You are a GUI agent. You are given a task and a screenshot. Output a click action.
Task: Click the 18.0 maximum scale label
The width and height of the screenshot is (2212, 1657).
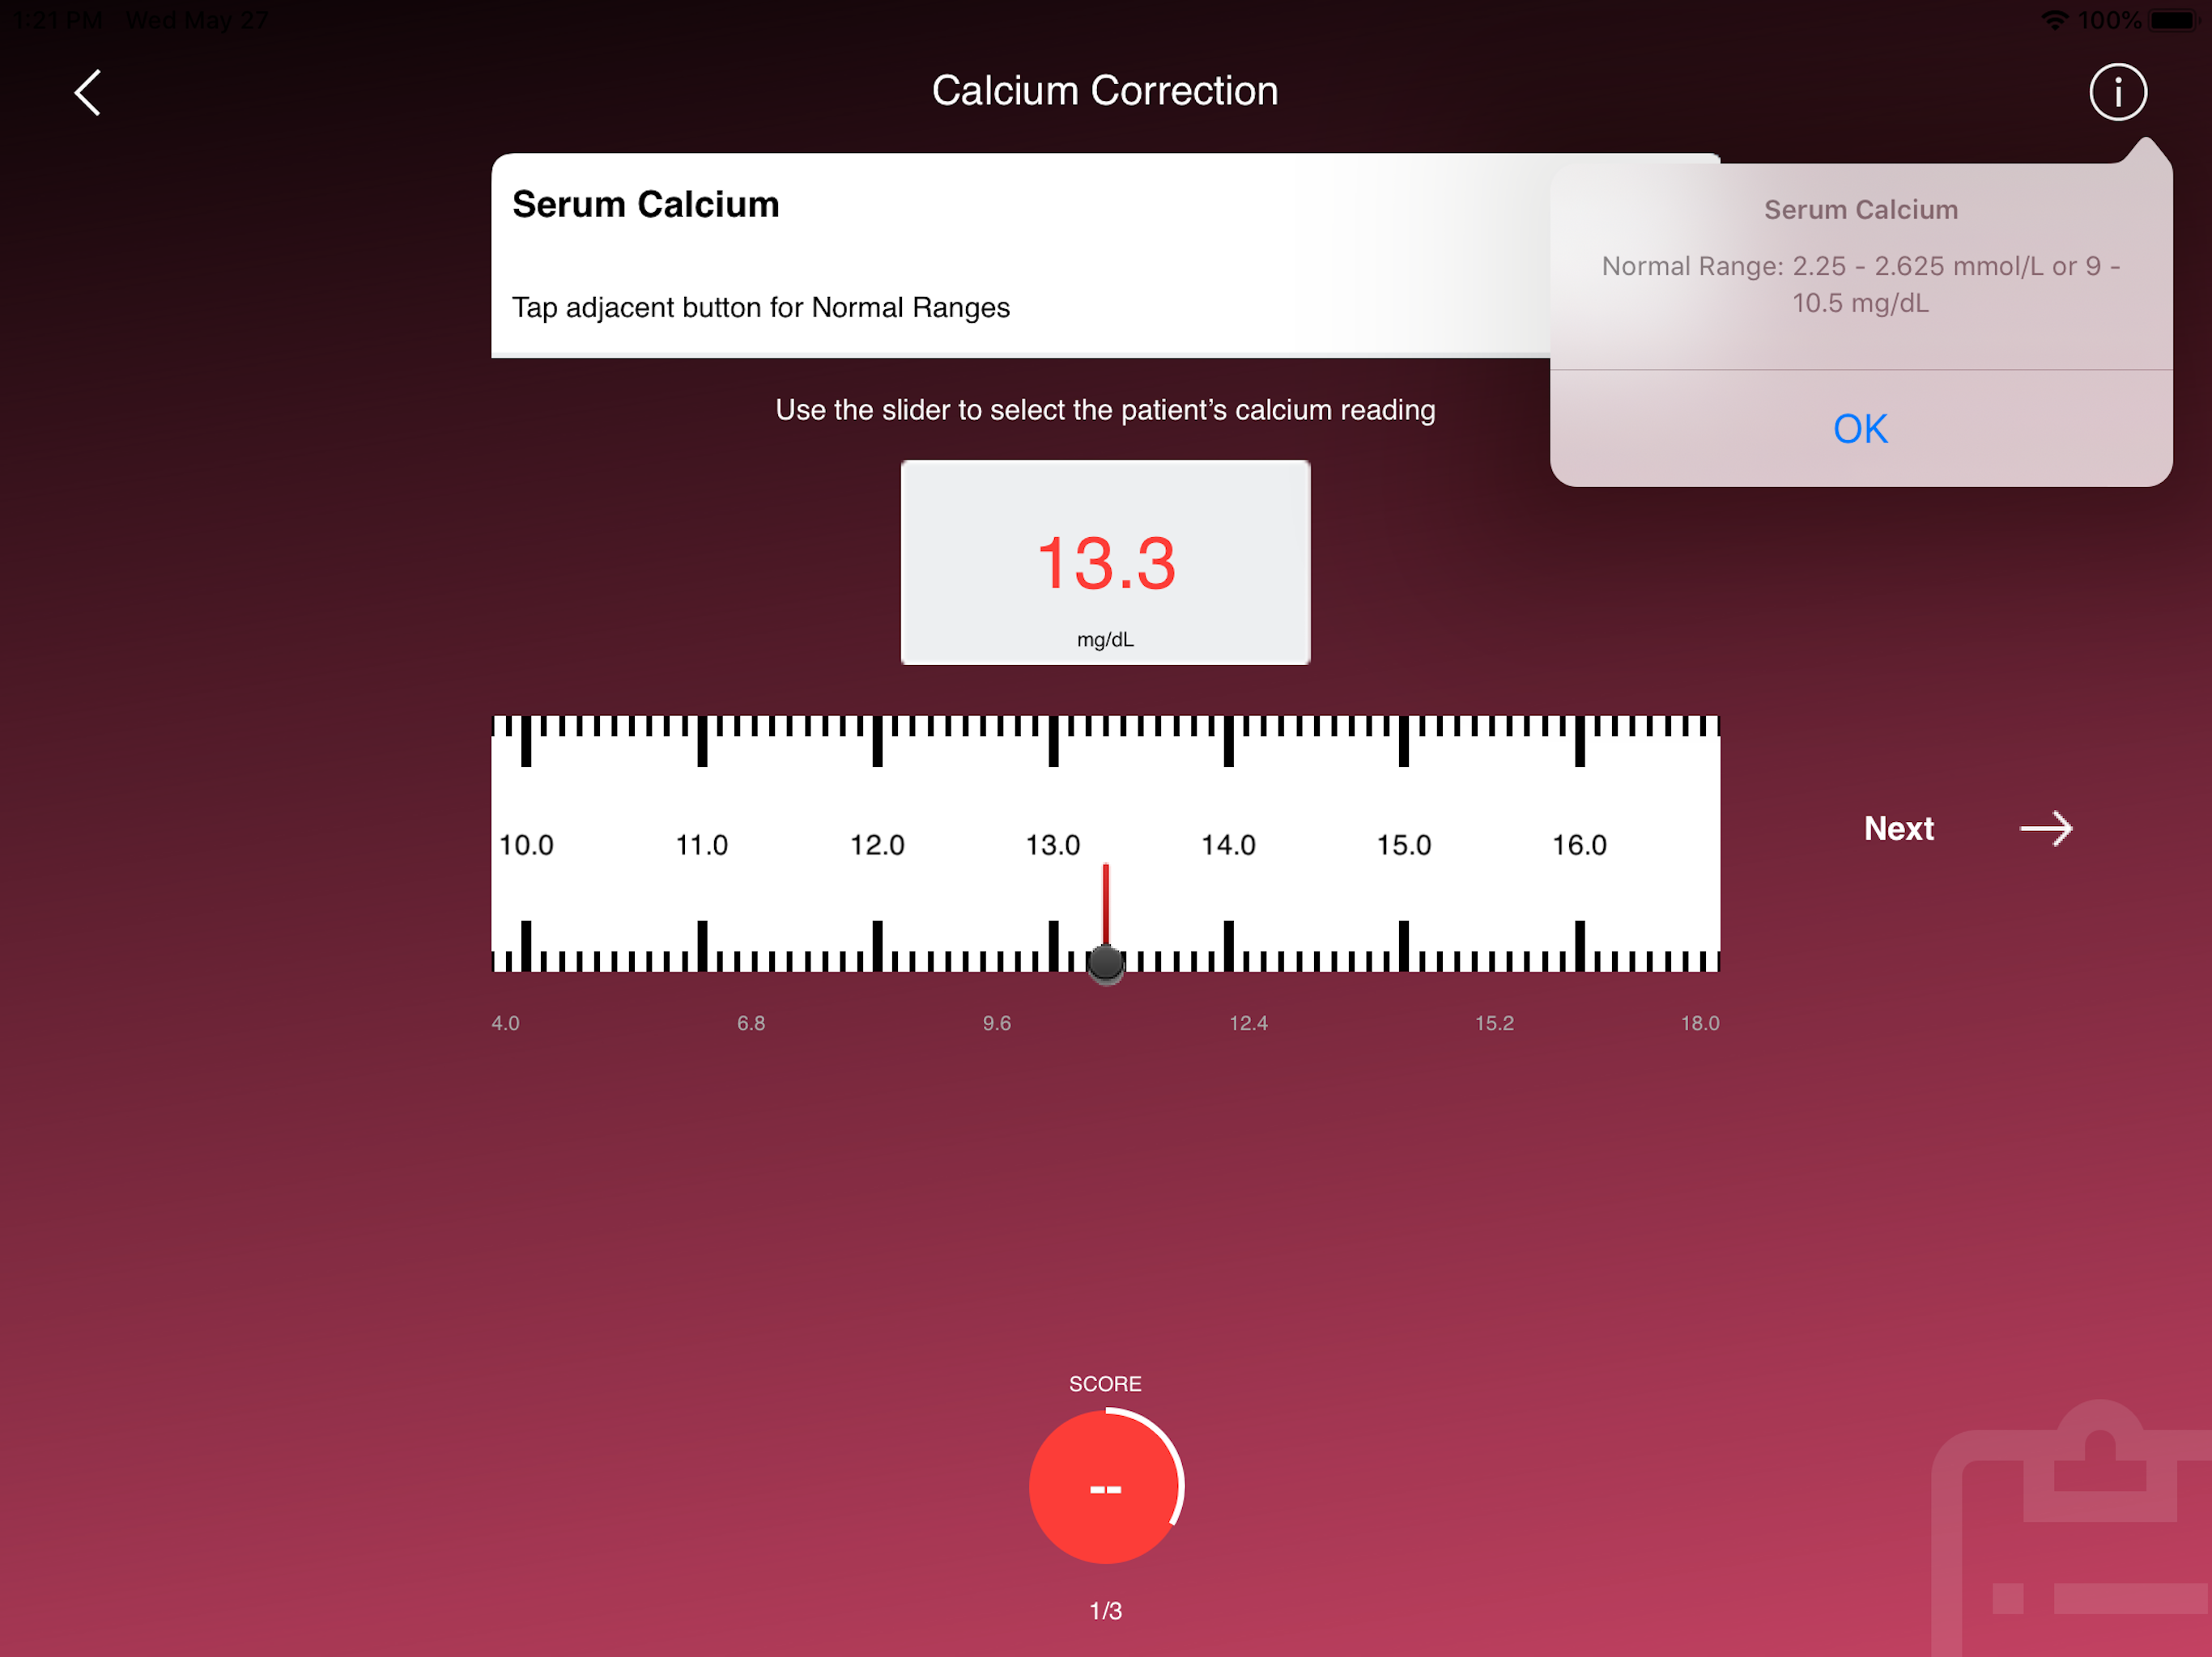pyautogui.click(x=1699, y=1023)
